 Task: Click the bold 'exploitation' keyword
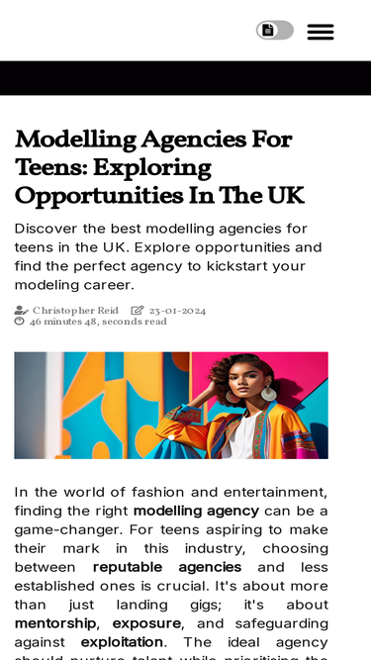[x=122, y=642]
